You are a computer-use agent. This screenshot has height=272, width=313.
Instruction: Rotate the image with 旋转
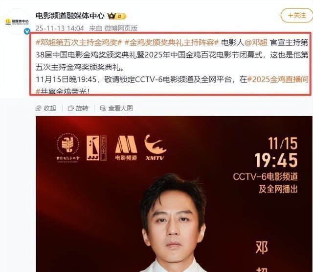78,108
